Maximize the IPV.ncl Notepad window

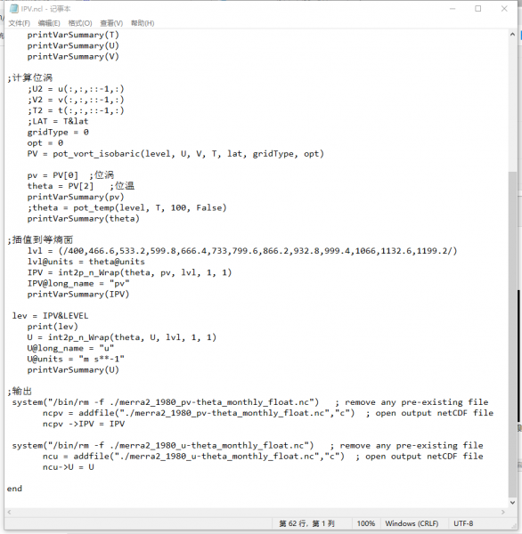click(x=478, y=9)
